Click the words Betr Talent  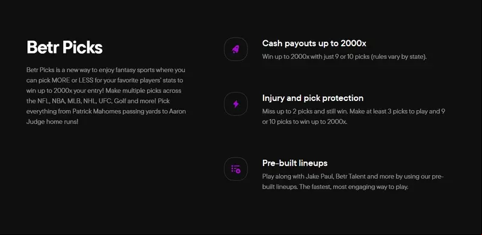(x=350, y=177)
